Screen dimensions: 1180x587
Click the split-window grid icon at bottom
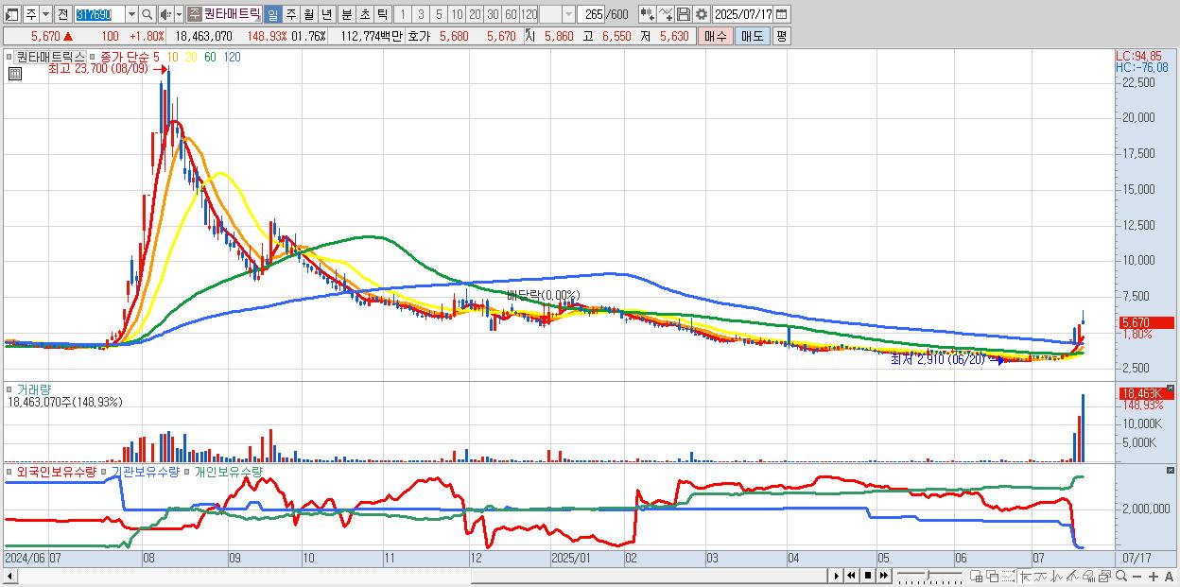pos(976,577)
